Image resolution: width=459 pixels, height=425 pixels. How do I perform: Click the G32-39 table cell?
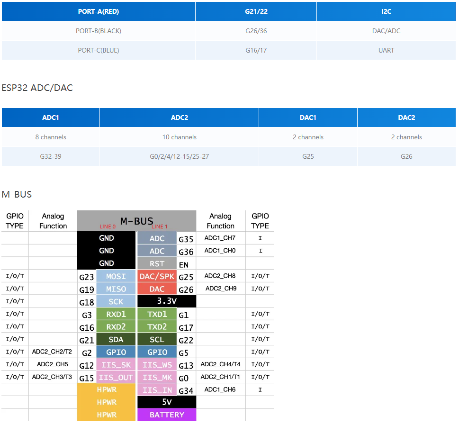point(51,156)
